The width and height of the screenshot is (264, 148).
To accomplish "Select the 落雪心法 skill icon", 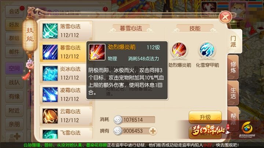I will pyautogui.click(x=50, y=31).
